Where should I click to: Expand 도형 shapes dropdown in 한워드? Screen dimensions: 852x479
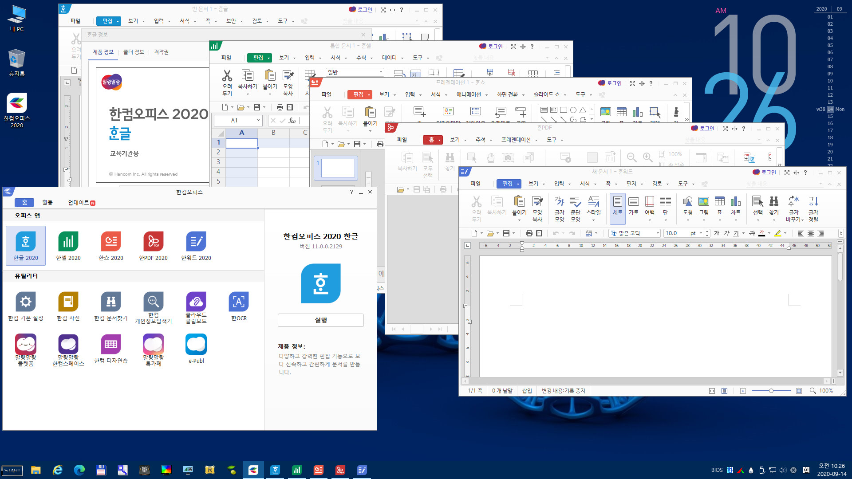(x=688, y=220)
